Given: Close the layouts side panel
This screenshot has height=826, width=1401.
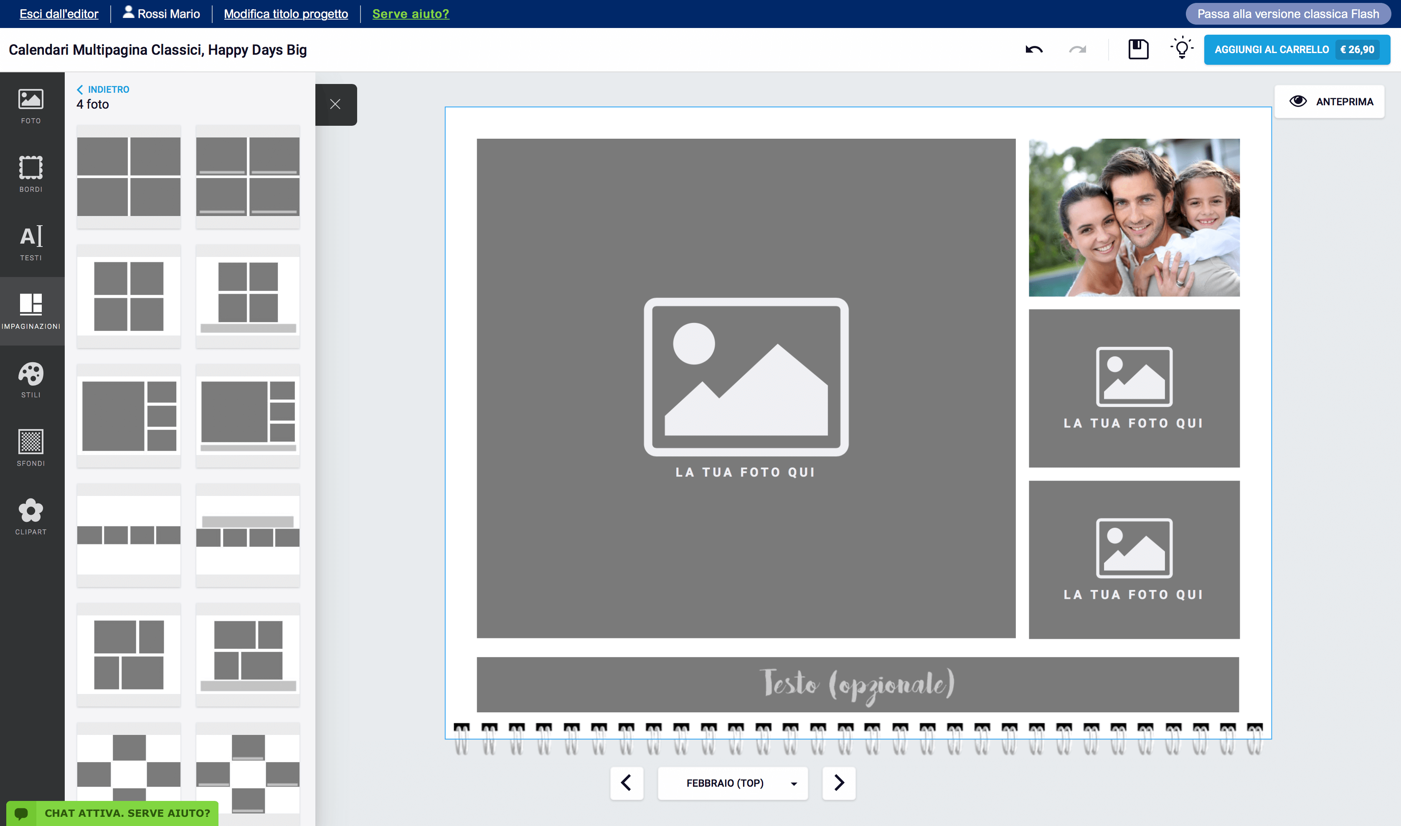Looking at the screenshot, I should (335, 104).
